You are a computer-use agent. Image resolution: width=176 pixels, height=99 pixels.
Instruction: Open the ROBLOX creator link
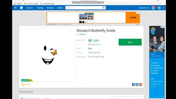click(82, 34)
